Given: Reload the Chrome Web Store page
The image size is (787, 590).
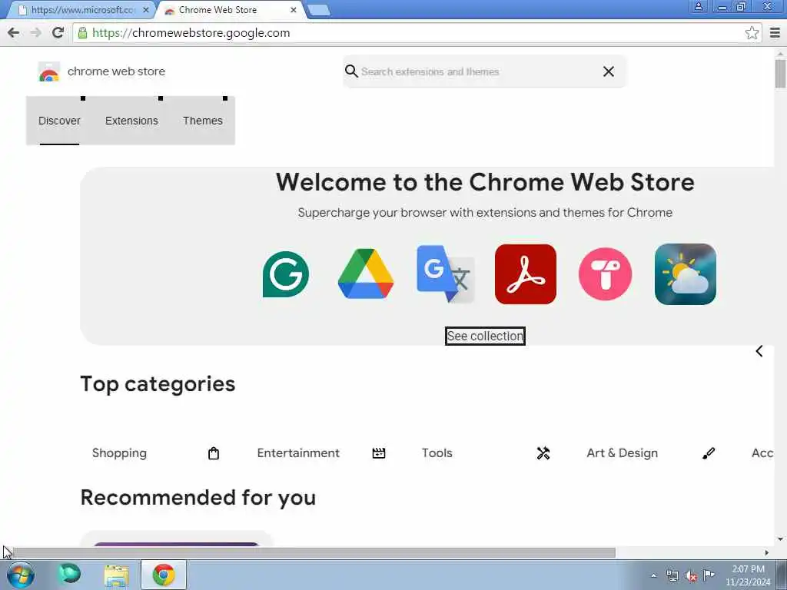Looking at the screenshot, I should pyautogui.click(x=58, y=33).
